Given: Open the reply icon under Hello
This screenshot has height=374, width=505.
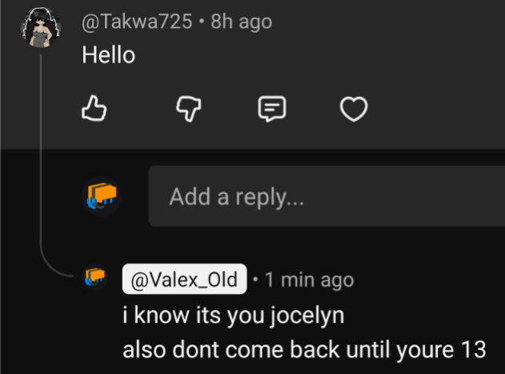Looking at the screenshot, I should click(x=272, y=109).
